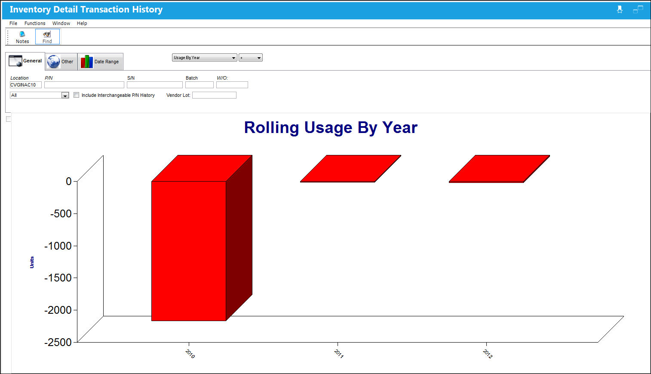This screenshot has height=374, width=651.
Task: Click the 2012 x-axis label
Action: click(x=488, y=354)
